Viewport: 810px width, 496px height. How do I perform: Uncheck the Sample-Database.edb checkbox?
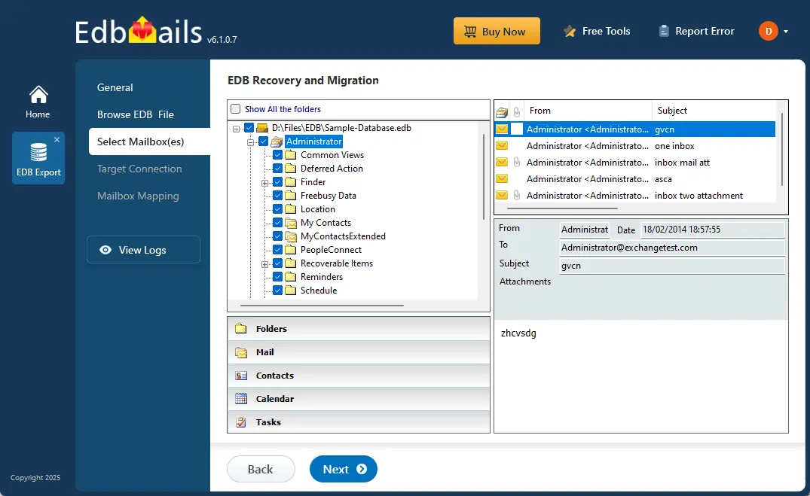[249, 127]
